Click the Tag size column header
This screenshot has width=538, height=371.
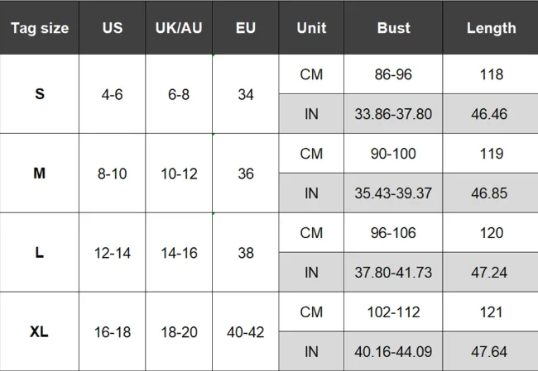[40, 28]
